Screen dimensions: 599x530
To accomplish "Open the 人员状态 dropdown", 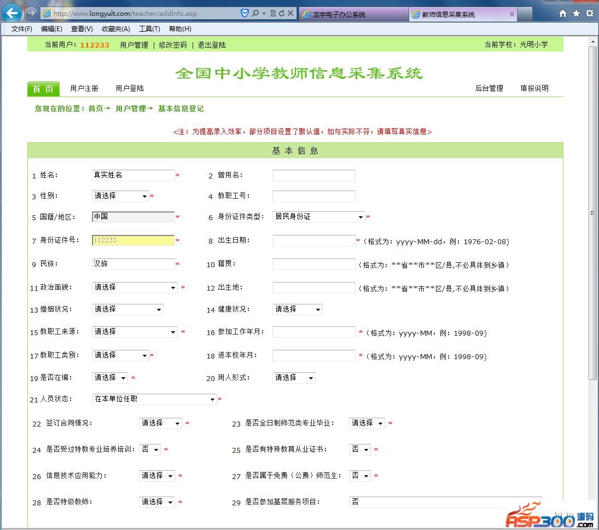I will click(154, 399).
